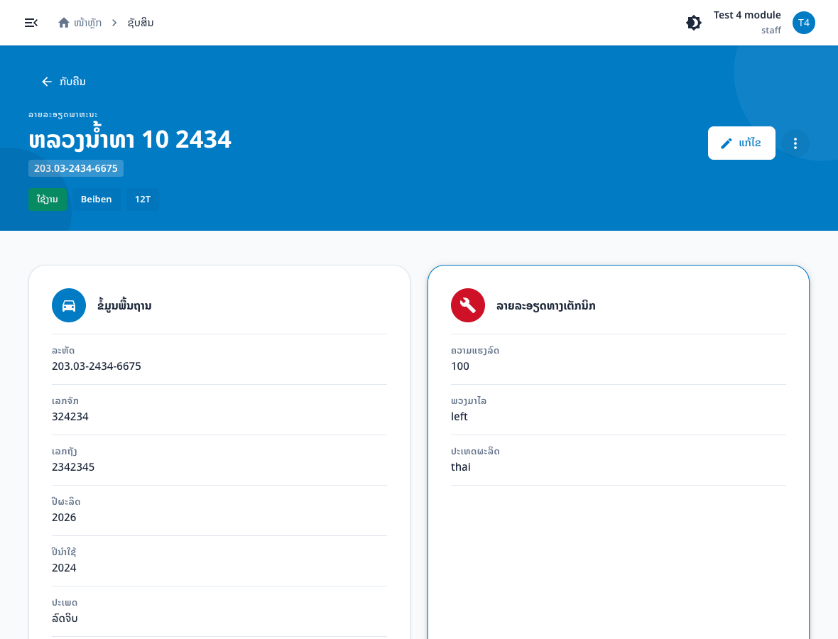Select country value thai
The width and height of the screenshot is (838, 639).
click(x=461, y=467)
